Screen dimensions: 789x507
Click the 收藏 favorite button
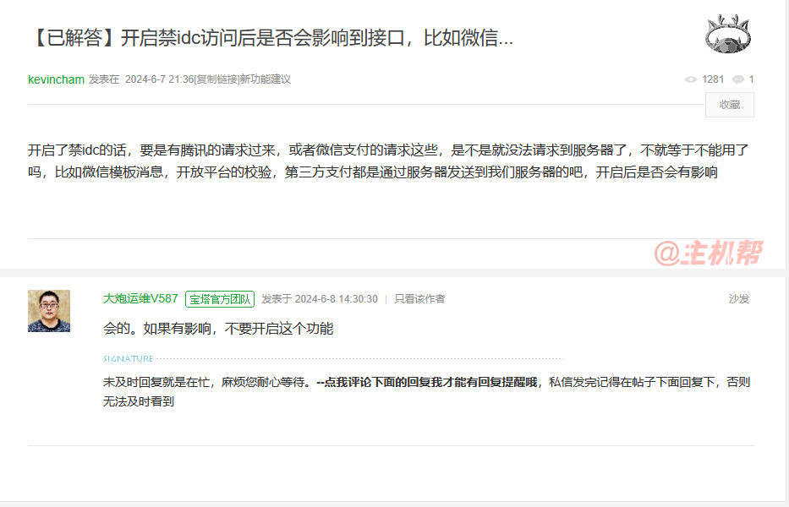(x=729, y=105)
